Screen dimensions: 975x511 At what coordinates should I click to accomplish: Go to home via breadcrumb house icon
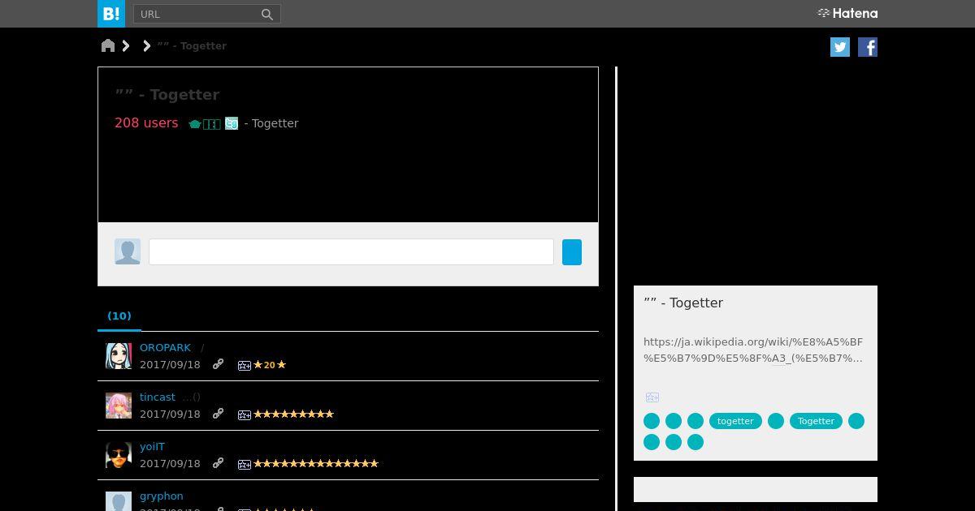pos(108,45)
